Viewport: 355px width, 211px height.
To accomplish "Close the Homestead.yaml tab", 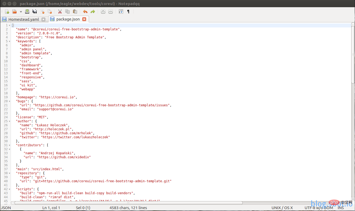I will pos(43,19).
